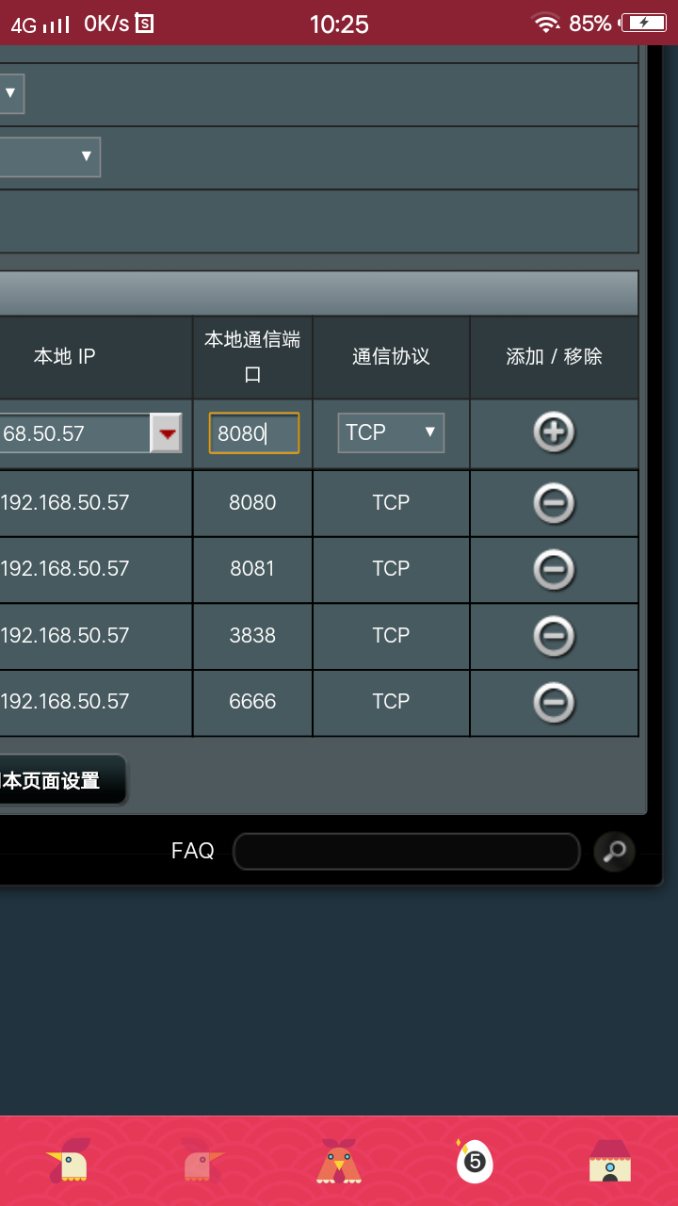
Task: Open the white rooster browser icon
Action: [x=70, y=1161]
